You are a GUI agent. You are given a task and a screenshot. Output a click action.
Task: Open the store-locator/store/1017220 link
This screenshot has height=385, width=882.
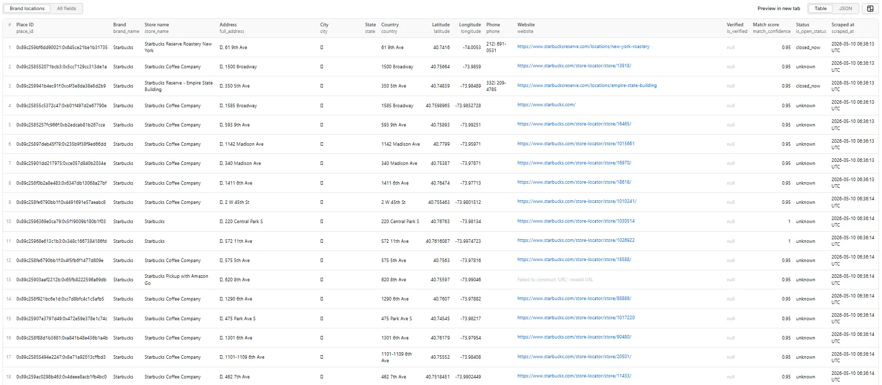(576, 318)
